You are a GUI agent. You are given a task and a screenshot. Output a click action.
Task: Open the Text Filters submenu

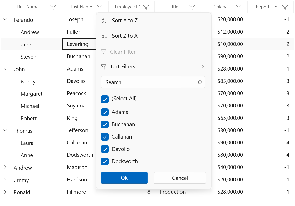point(153,67)
